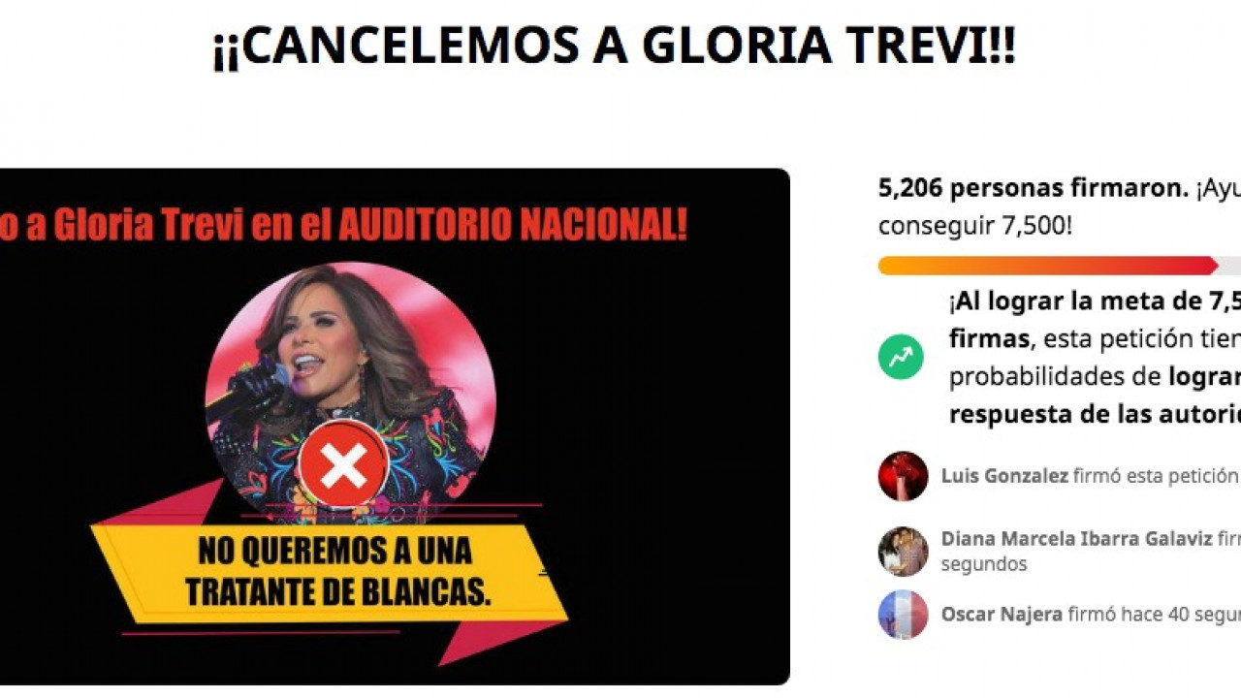Click the name Luis Gonzalez
Screen dimensions: 1241x698
[x=1004, y=476]
